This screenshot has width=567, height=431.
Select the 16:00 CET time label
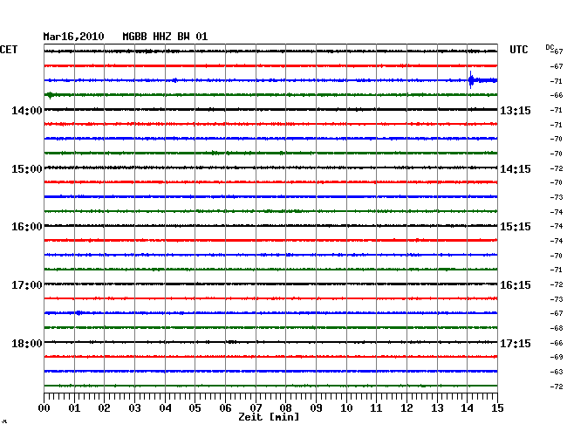(27, 227)
